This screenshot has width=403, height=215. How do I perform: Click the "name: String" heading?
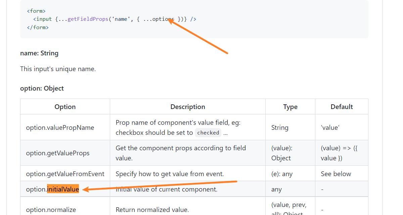pyautogui.click(x=39, y=53)
